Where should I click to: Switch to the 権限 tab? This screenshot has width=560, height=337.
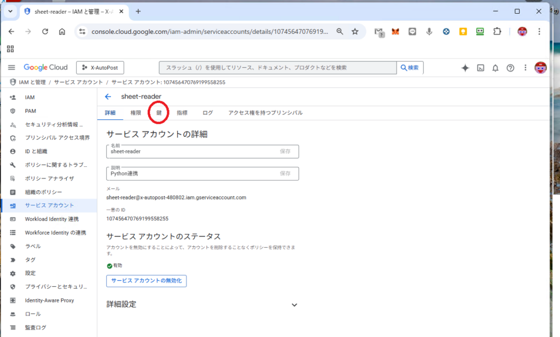[x=136, y=113]
